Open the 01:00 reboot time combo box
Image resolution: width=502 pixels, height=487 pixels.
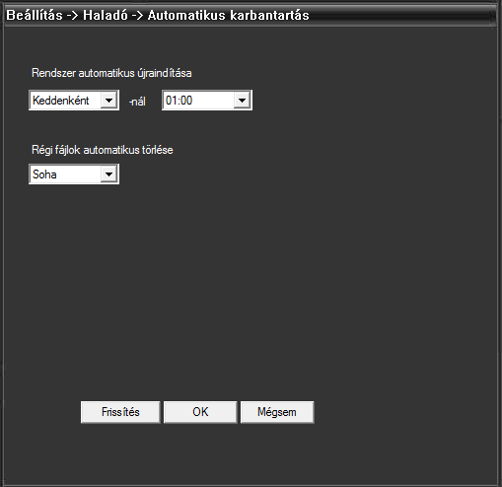point(207,101)
